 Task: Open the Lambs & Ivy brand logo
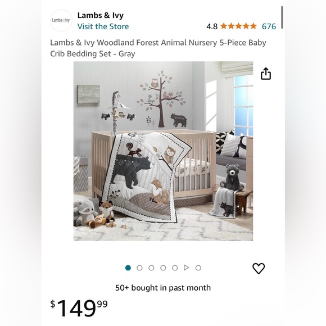(61, 20)
